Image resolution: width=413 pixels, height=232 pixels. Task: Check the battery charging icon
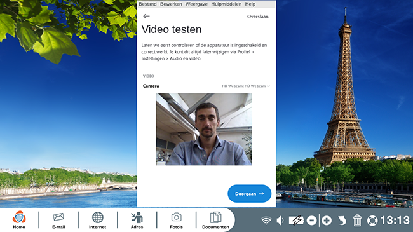tap(296, 221)
